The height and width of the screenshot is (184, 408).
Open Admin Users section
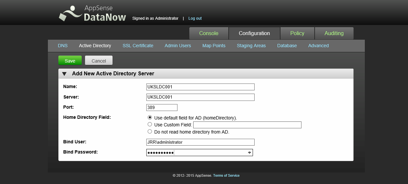178,46
